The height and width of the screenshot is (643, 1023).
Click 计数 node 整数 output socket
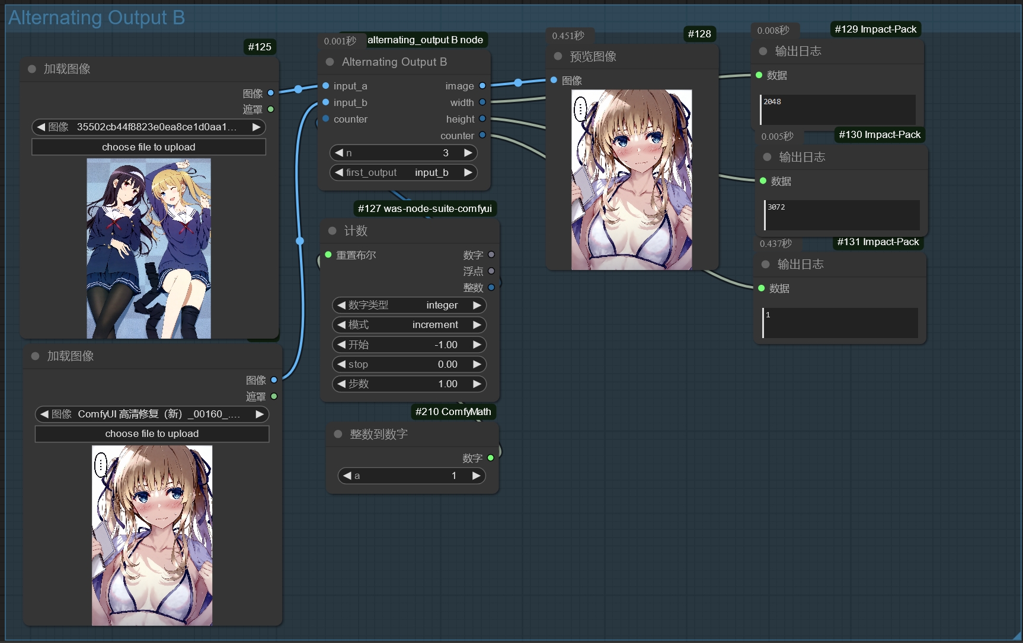(491, 288)
